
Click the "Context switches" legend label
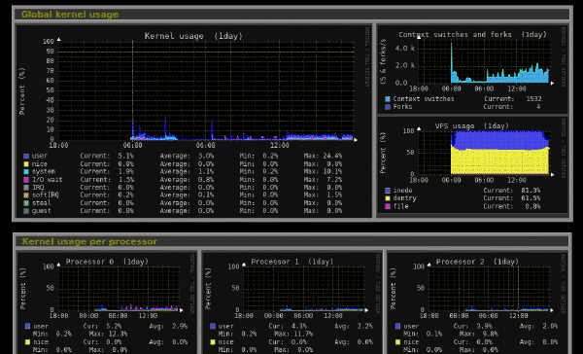point(424,99)
